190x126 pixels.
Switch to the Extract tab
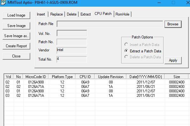[x=86, y=14]
